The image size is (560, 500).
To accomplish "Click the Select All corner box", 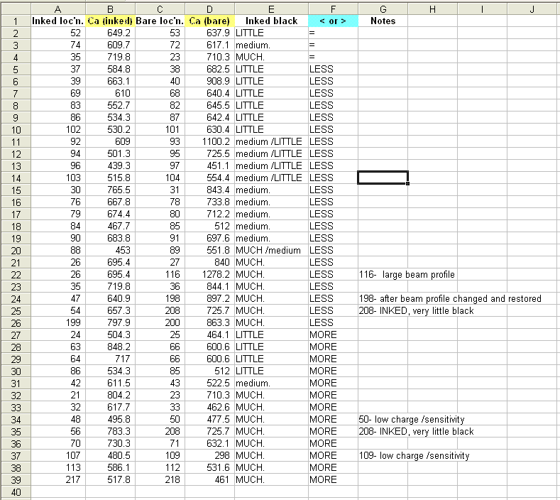I will click(14, 8).
